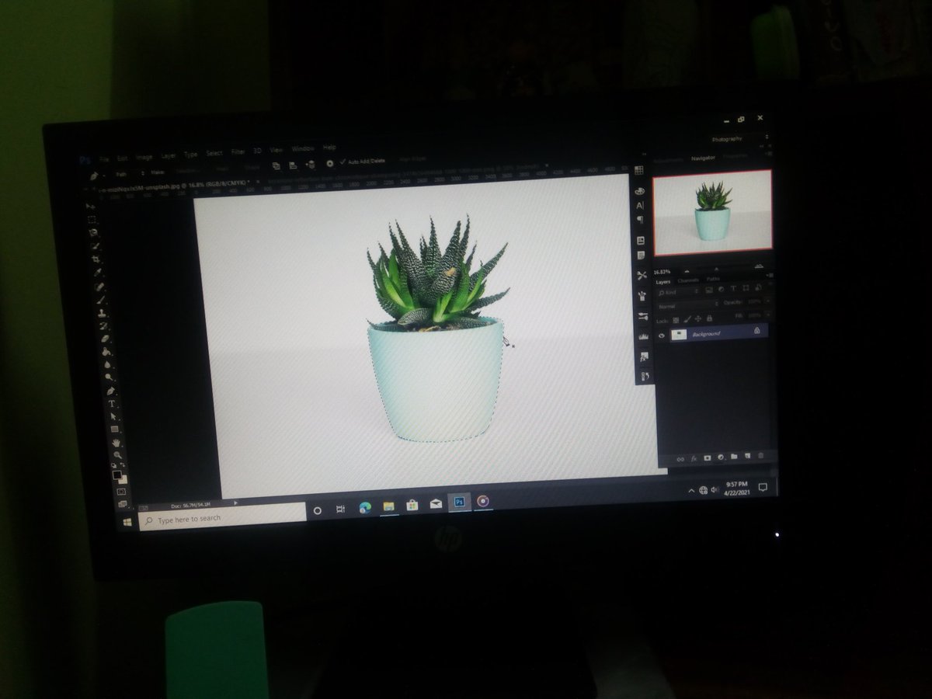Image resolution: width=932 pixels, height=699 pixels.
Task: Open path arrangement options
Action: point(311,165)
